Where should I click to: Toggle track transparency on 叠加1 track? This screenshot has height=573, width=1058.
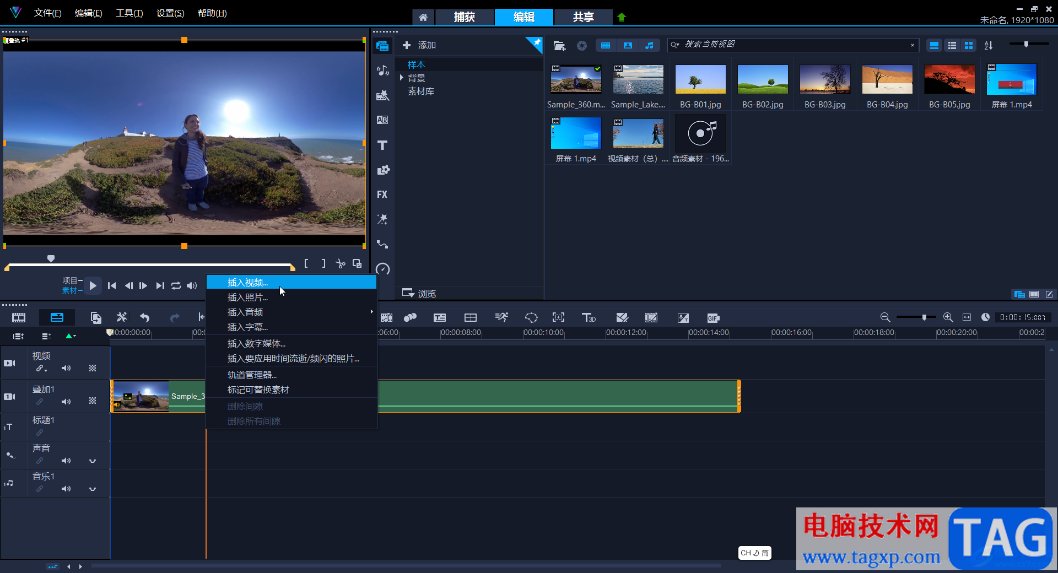(x=93, y=401)
